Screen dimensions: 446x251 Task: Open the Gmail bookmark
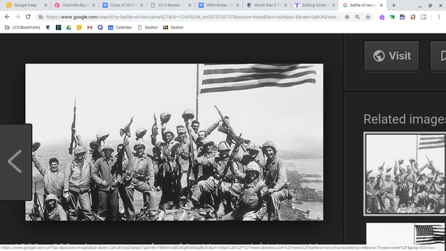tap(90, 27)
